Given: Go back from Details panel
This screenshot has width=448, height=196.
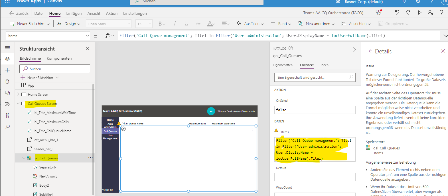Looking at the screenshot, I should point(370,51).
